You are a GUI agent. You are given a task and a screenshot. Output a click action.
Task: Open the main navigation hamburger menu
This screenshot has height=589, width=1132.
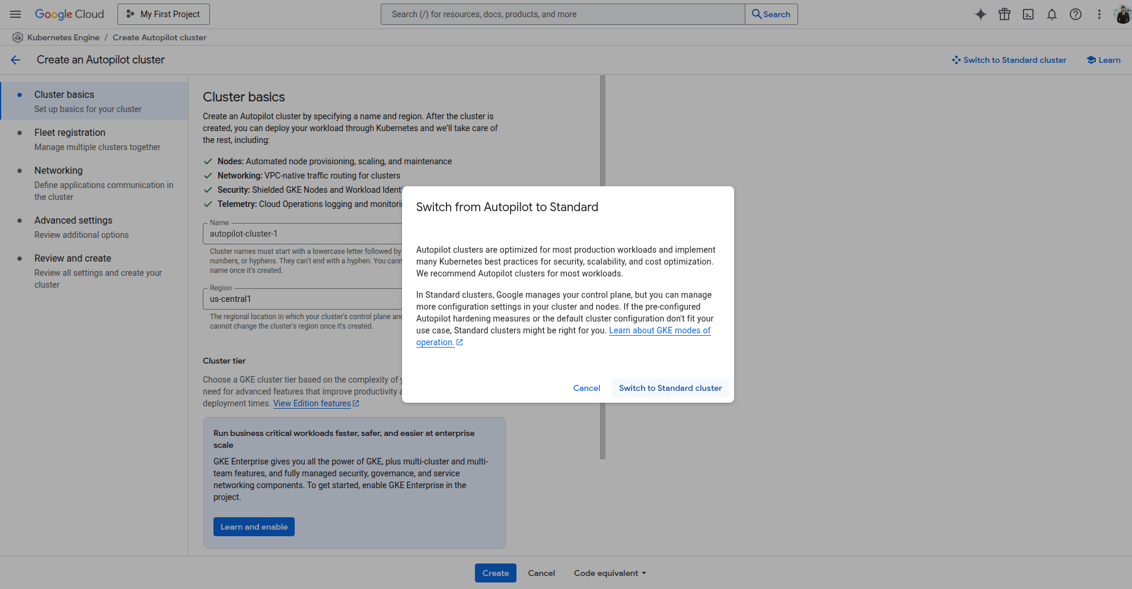click(x=15, y=14)
